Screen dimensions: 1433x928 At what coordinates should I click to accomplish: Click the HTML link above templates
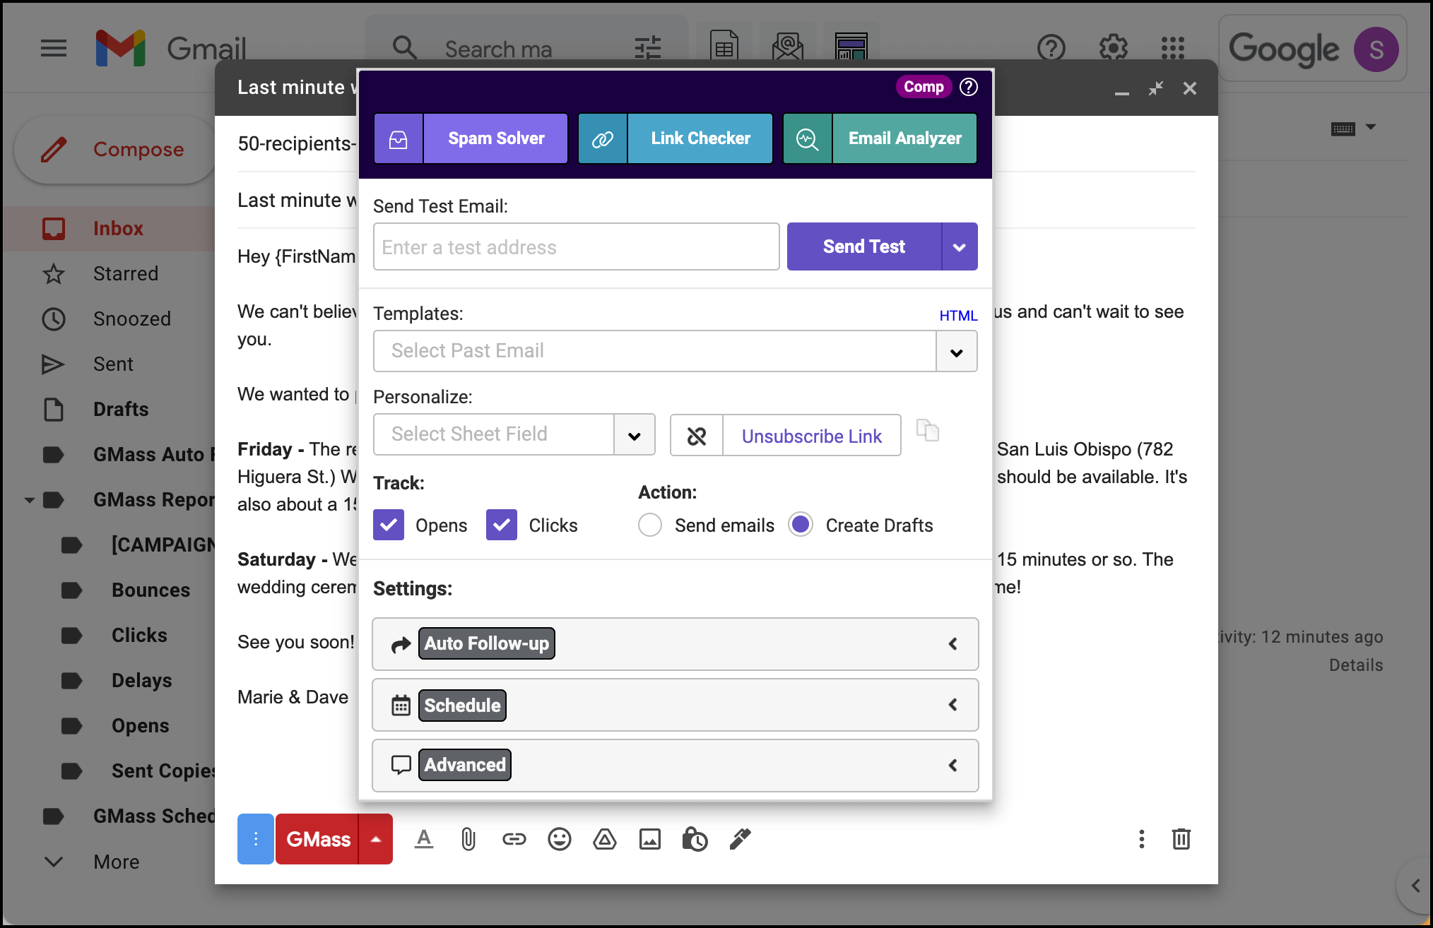(x=958, y=316)
